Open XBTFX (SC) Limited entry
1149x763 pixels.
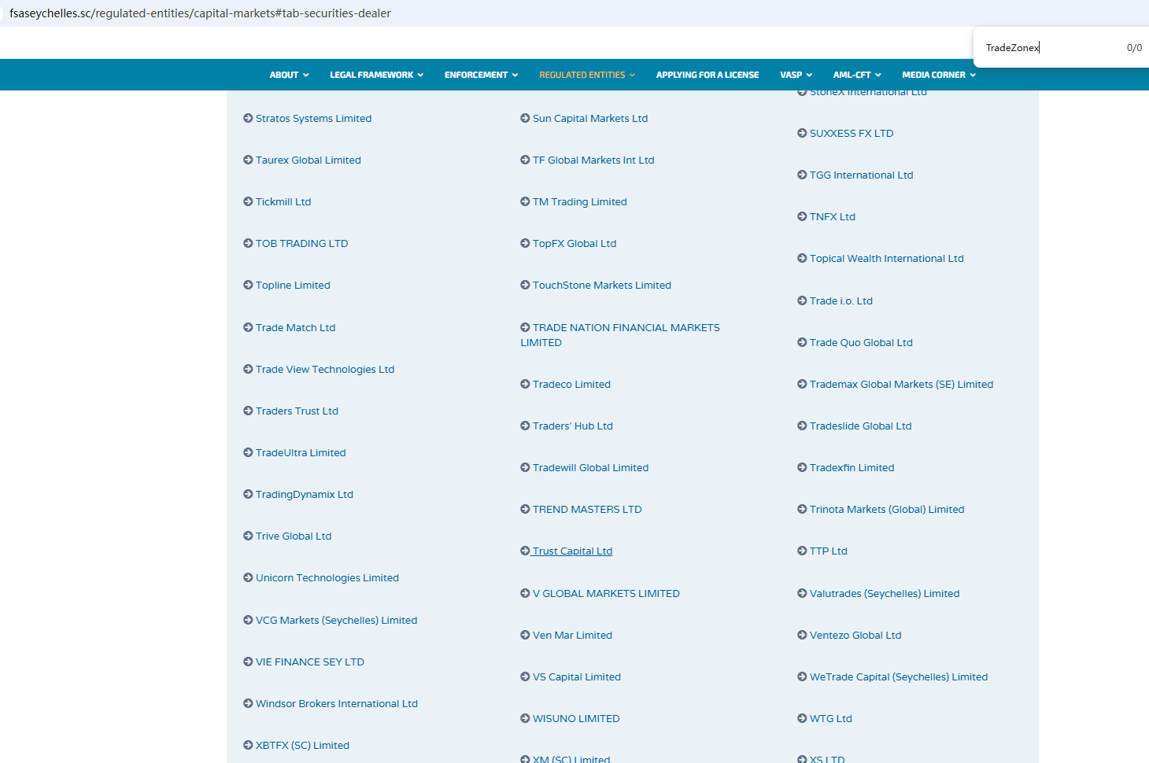[x=302, y=745]
